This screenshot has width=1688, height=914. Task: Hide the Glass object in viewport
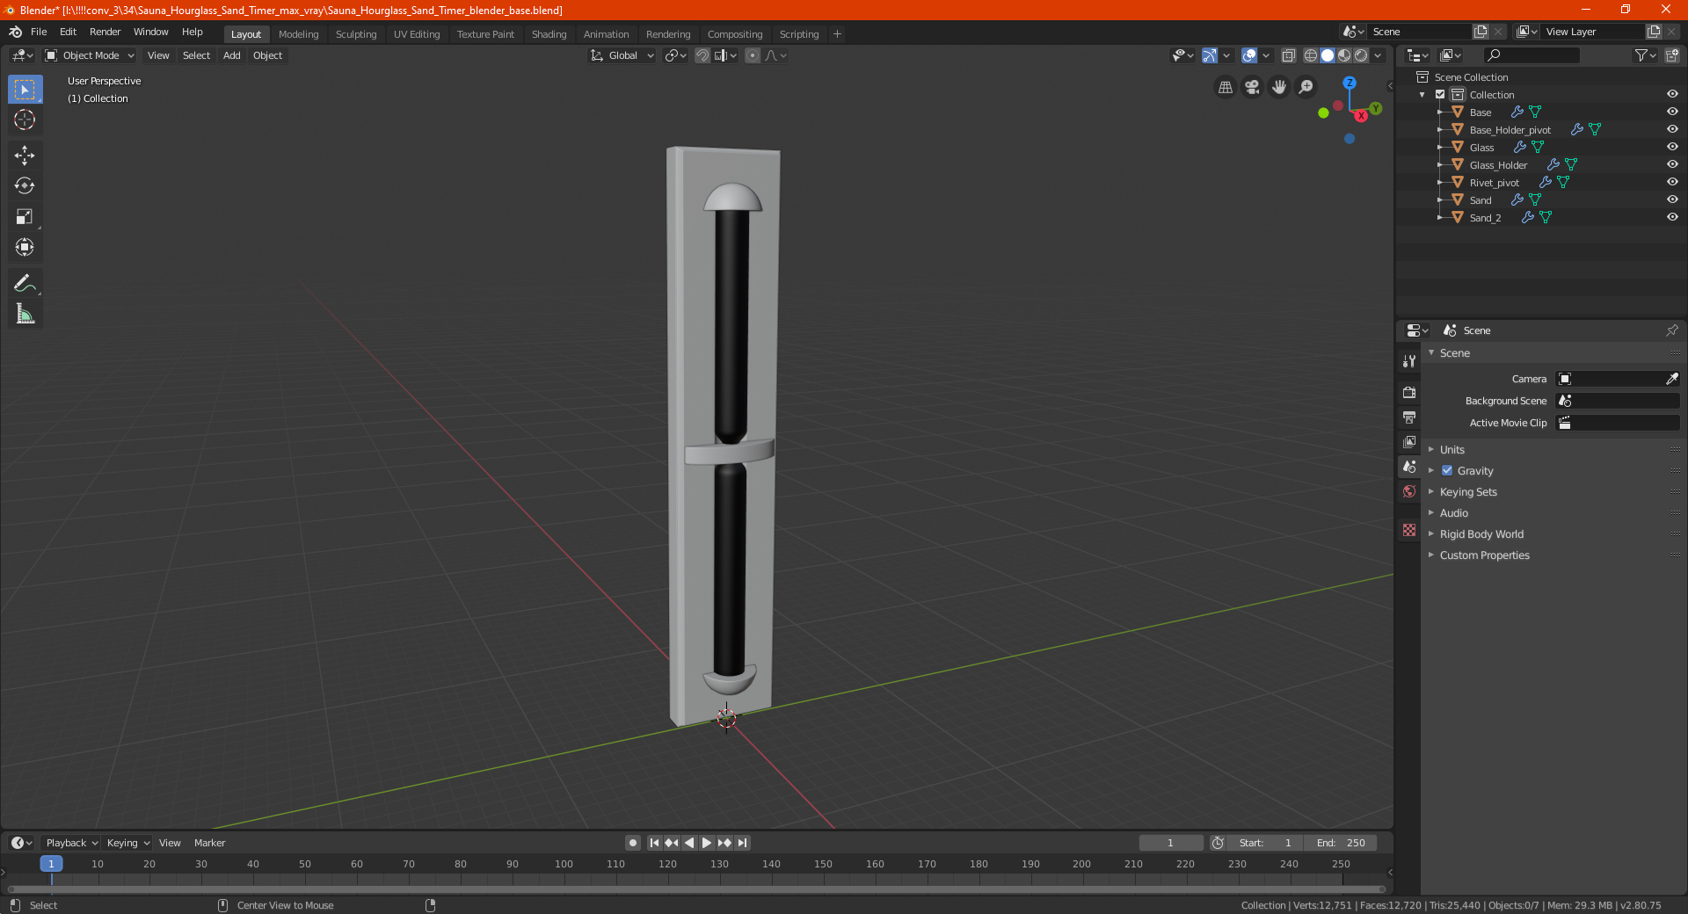coord(1672,147)
